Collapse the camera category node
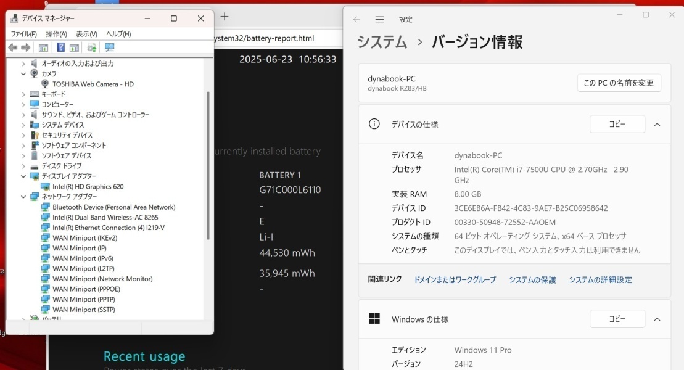 pyautogui.click(x=23, y=74)
